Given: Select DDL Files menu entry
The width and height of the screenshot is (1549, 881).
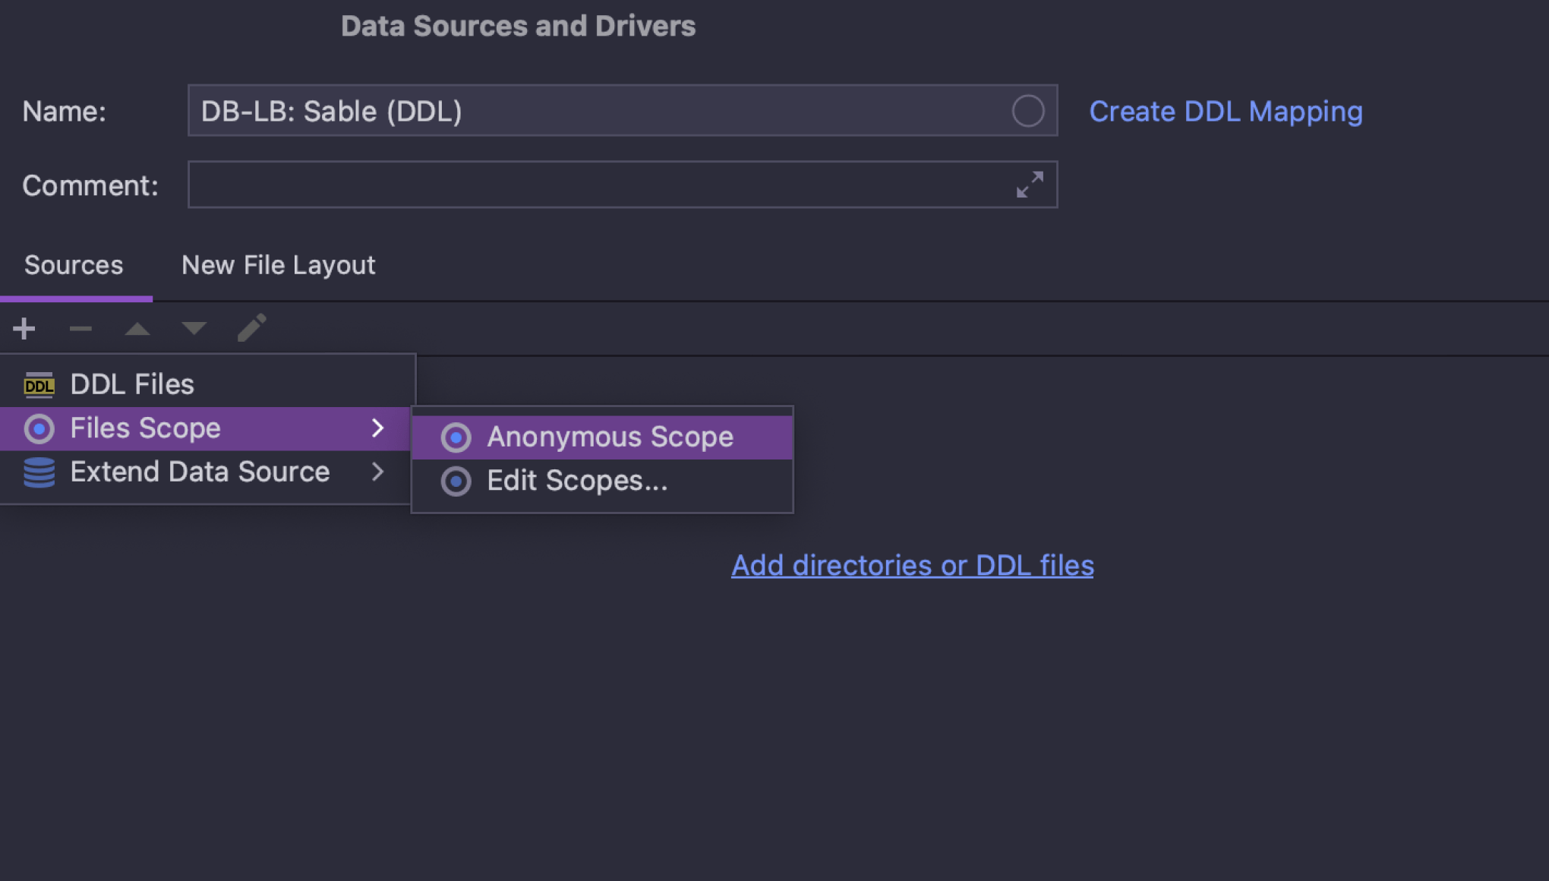Looking at the screenshot, I should click(132, 385).
